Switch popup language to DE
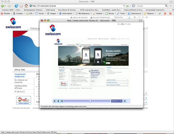 [x=118, y=24]
